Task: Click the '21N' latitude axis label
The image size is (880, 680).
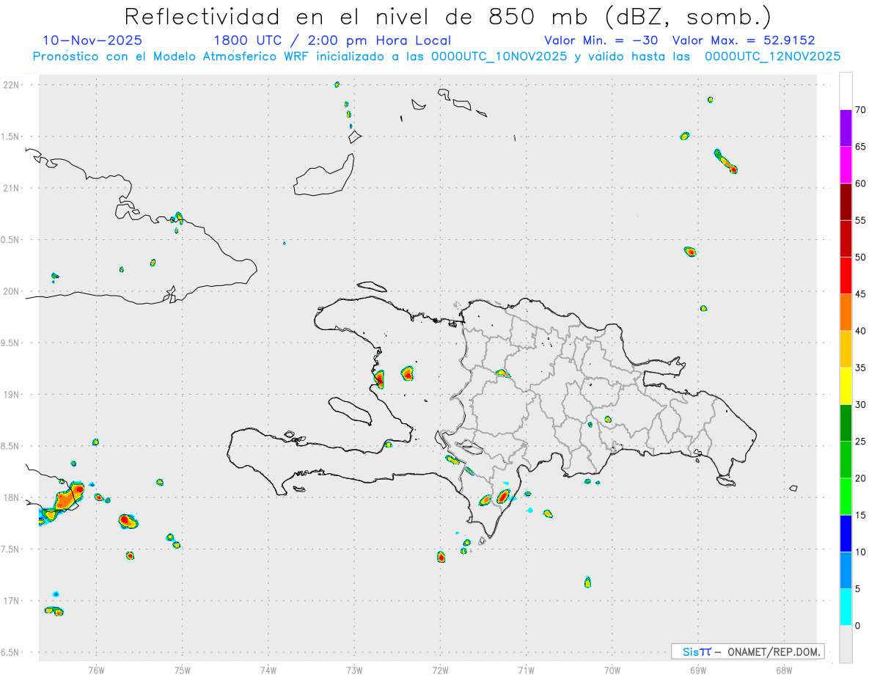Action: (10, 188)
